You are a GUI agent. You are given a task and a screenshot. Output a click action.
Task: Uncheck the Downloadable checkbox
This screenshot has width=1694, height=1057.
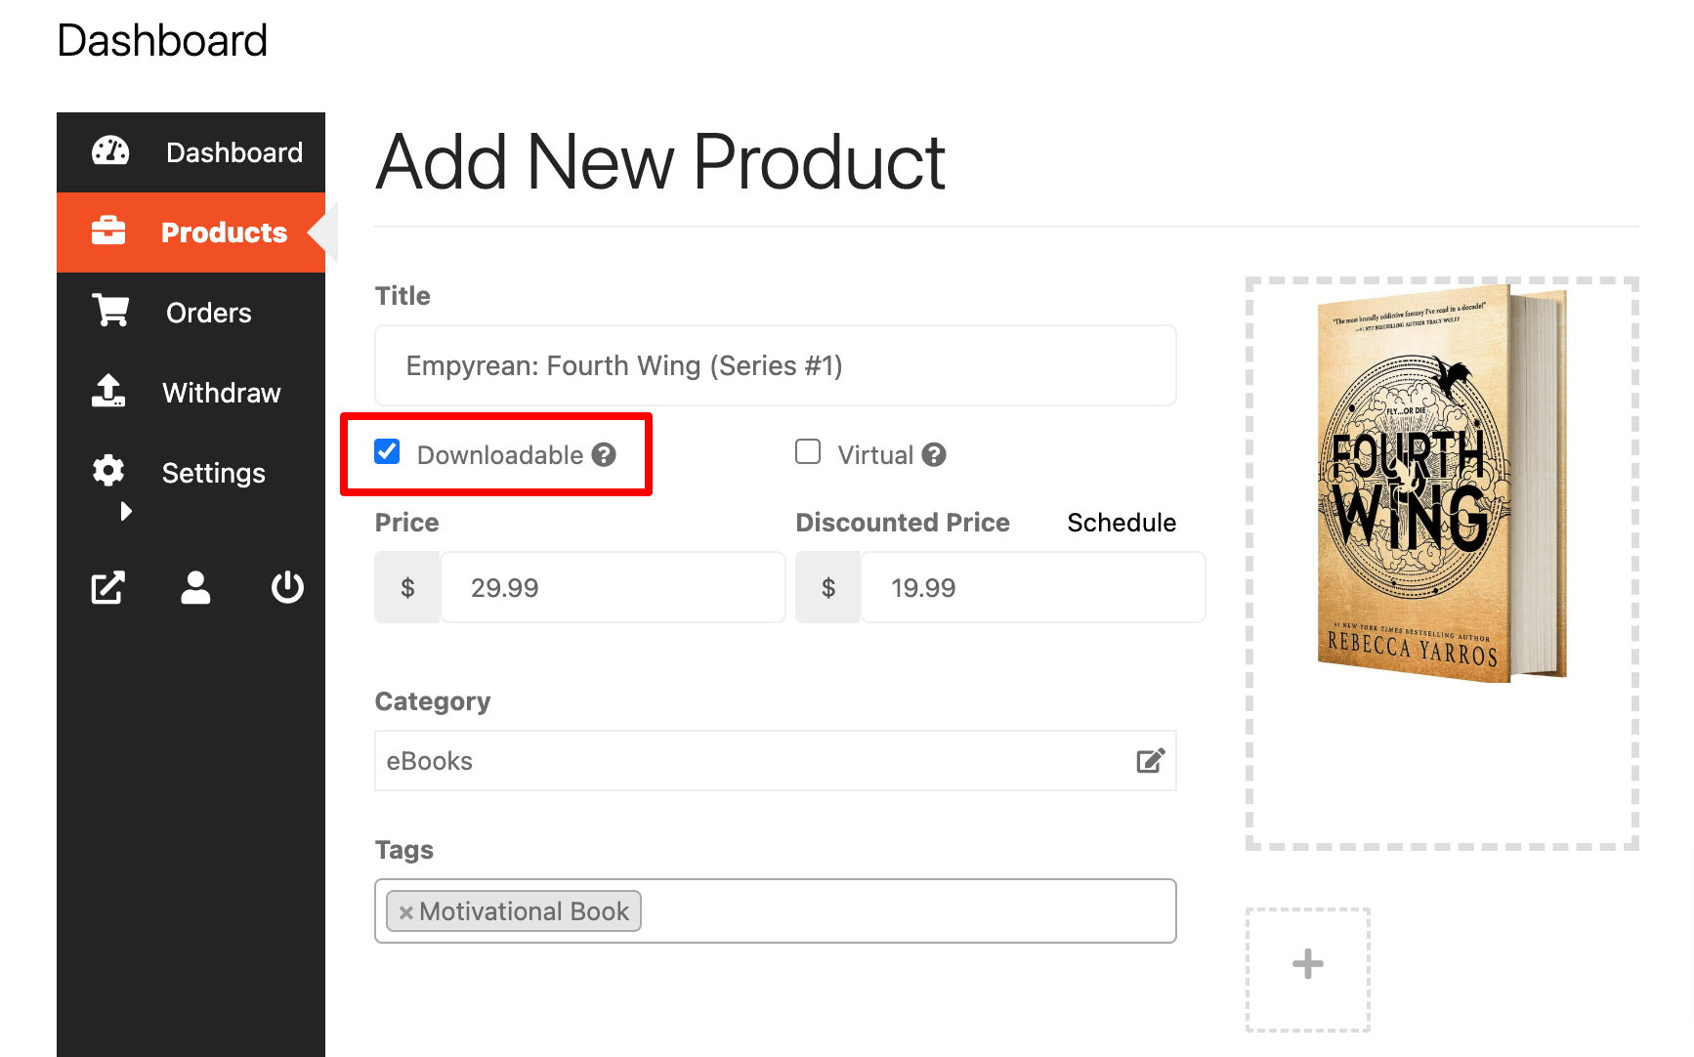tap(387, 451)
